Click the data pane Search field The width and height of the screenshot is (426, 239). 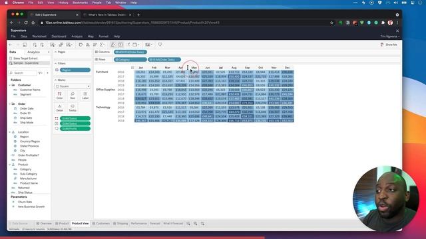click(x=23, y=73)
